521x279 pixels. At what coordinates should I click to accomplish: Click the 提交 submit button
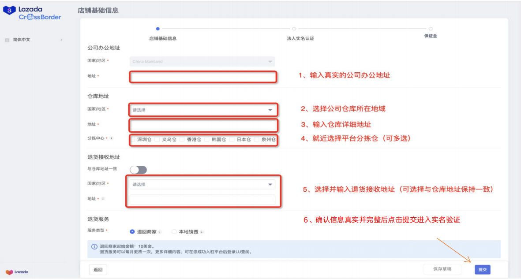click(482, 269)
